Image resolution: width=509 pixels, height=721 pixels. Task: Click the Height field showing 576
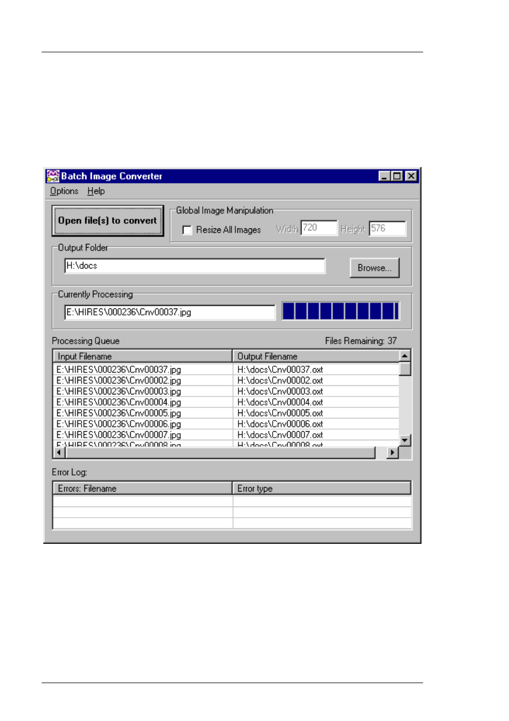[x=387, y=228]
